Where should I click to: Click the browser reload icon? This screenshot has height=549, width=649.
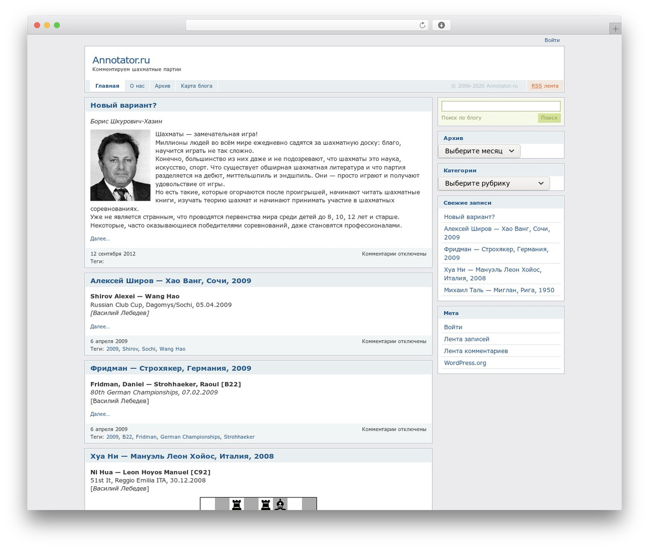coord(422,25)
